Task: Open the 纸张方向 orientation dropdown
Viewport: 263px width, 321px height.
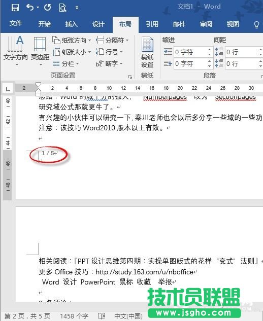Action: [72, 41]
